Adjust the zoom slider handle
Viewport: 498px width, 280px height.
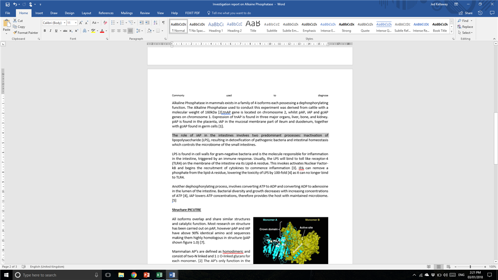(x=470, y=267)
